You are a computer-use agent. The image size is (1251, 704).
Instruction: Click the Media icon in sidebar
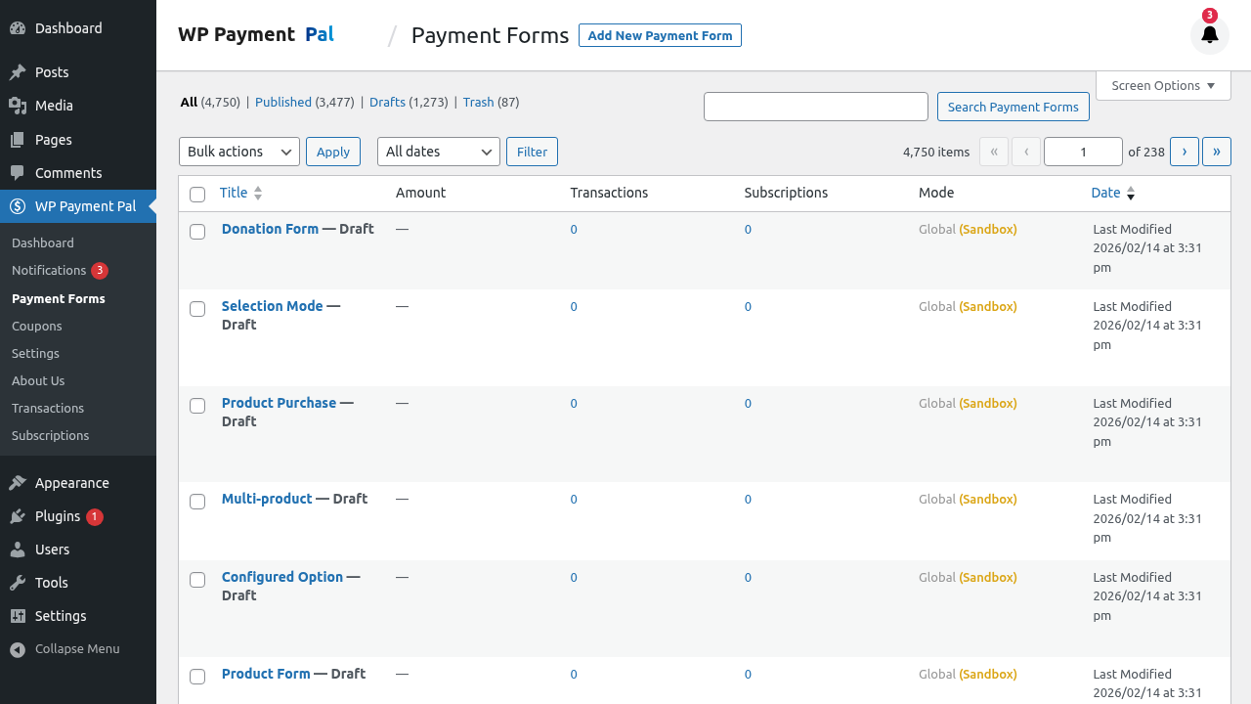point(18,106)
